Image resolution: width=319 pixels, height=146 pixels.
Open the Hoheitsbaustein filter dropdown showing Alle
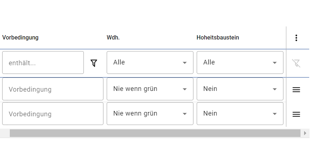click(x=240, y=63)
